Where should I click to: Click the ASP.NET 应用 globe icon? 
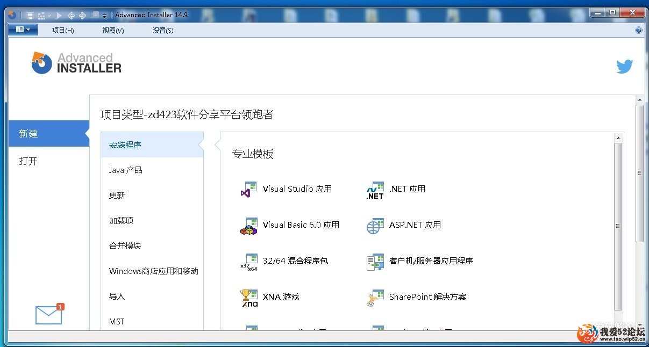375,226
